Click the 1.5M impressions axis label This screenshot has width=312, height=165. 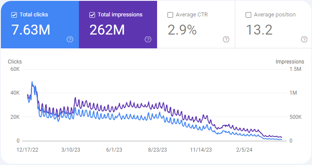coord(295,69)
